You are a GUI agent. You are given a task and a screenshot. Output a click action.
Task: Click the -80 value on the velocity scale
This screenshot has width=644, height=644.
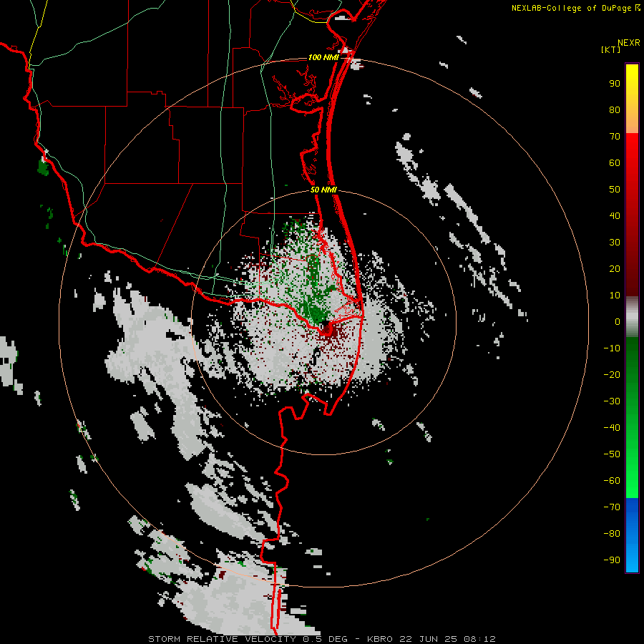(x=612, y=534)
